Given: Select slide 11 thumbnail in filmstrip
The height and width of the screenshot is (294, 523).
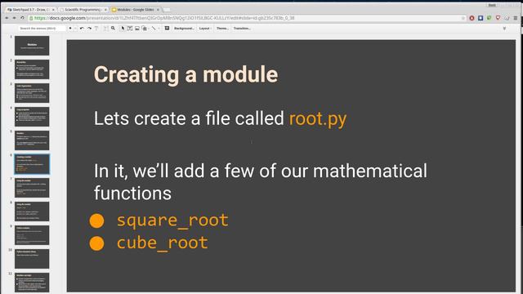Looking at the screenshot, I should point(32,283).
